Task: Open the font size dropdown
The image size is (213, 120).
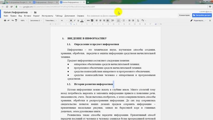Action: (64, 21)
